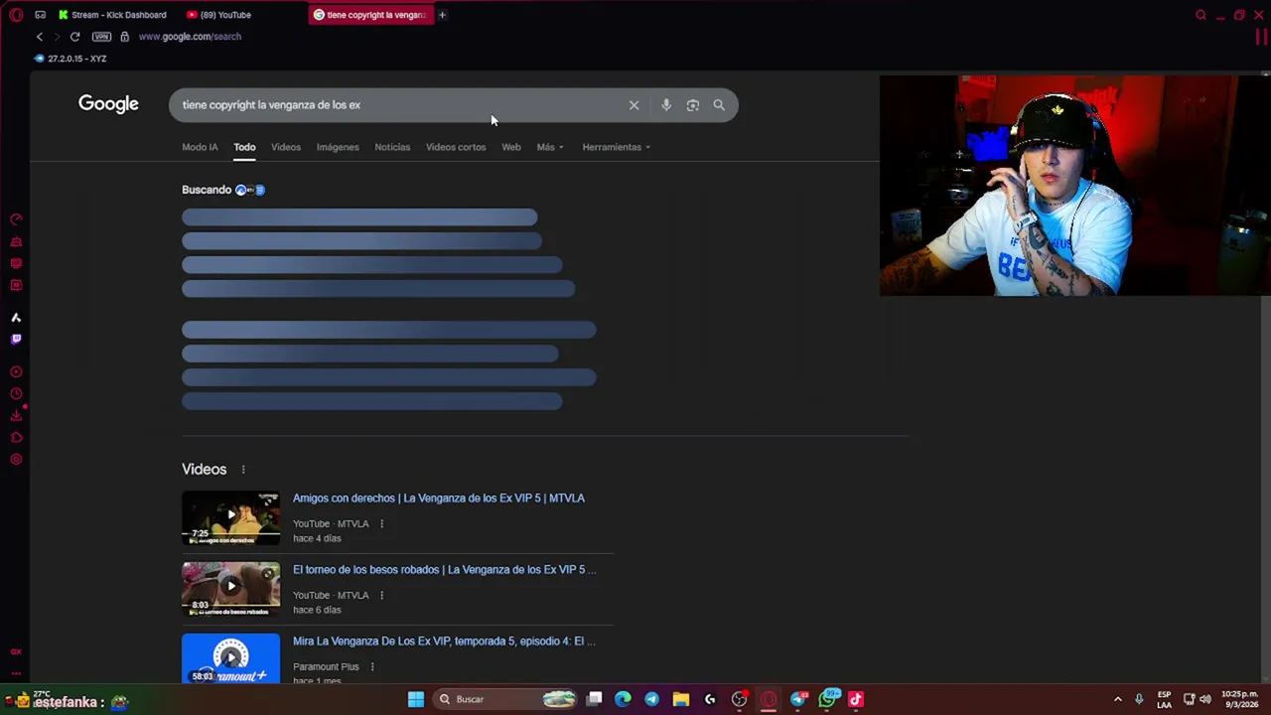The width and height of the screenshot is (1271, 715).
Task: Select the Videos search filter
Action: click(286, 147)
